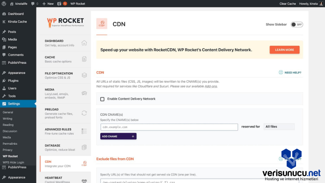
Task: Open the kinstalife site home icon
Action: click(12, 3)
